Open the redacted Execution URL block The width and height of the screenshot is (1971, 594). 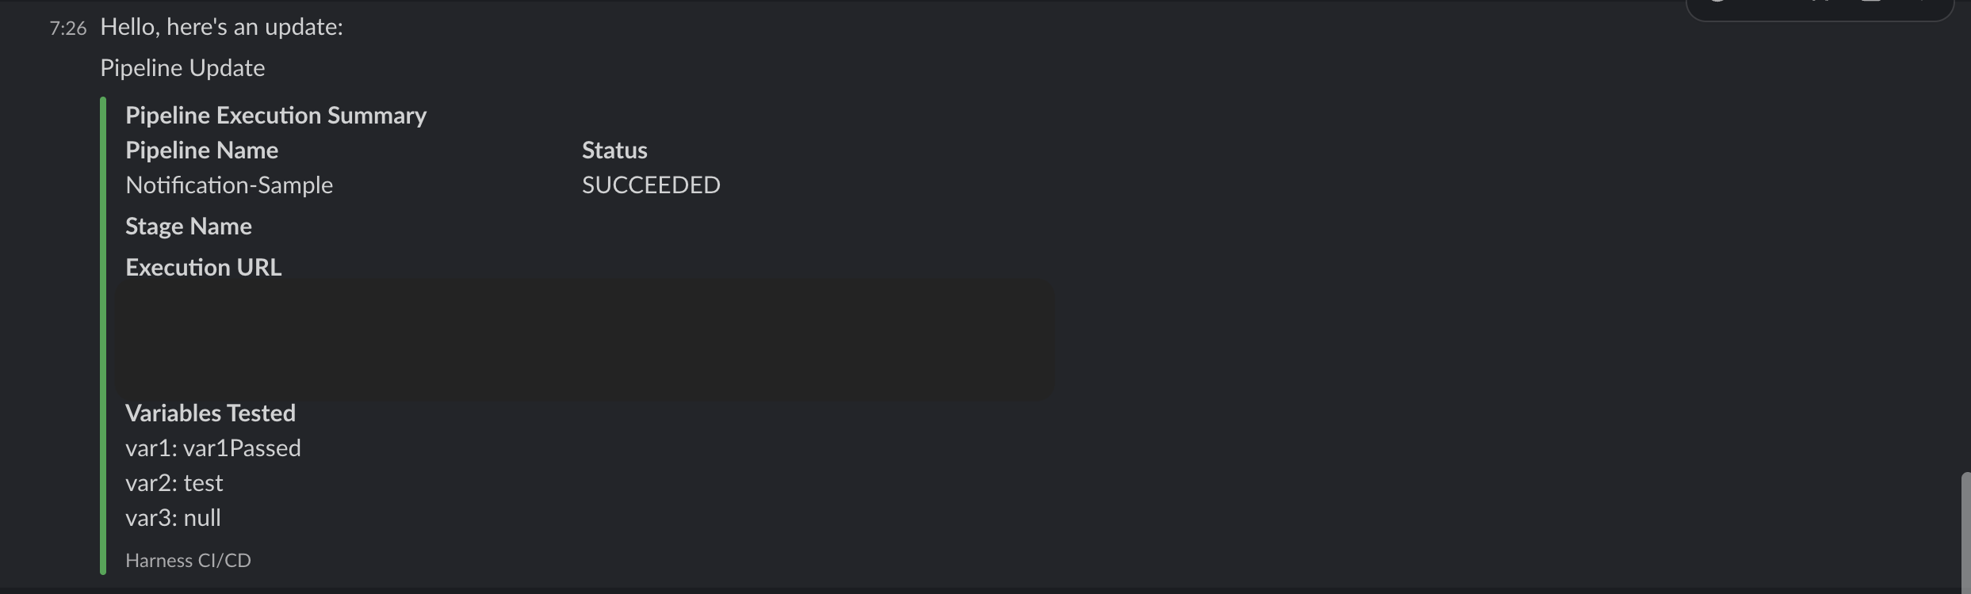584,339
